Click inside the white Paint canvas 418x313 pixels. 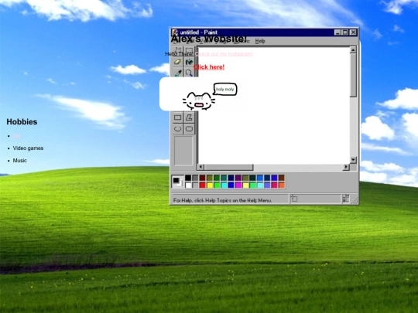tap(274, 105)
